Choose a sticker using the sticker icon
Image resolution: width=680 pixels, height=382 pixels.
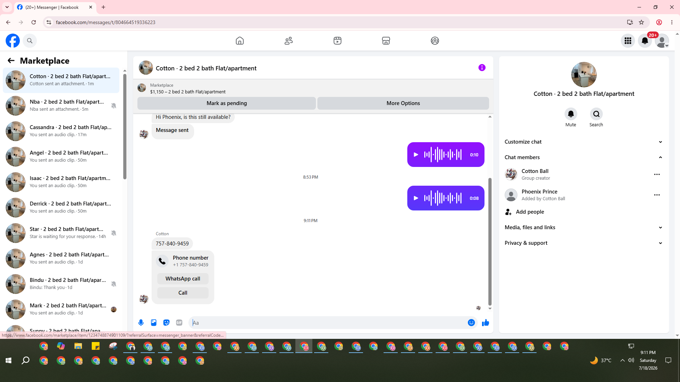tap(166, 323)
